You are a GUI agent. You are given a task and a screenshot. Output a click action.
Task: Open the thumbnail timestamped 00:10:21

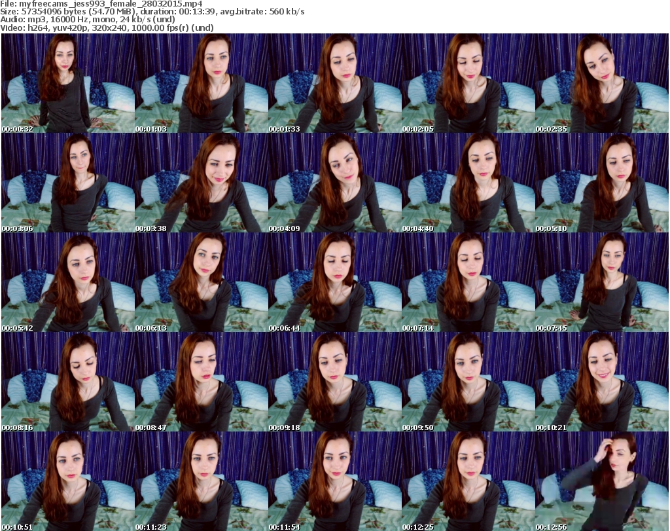coord(602,382)
